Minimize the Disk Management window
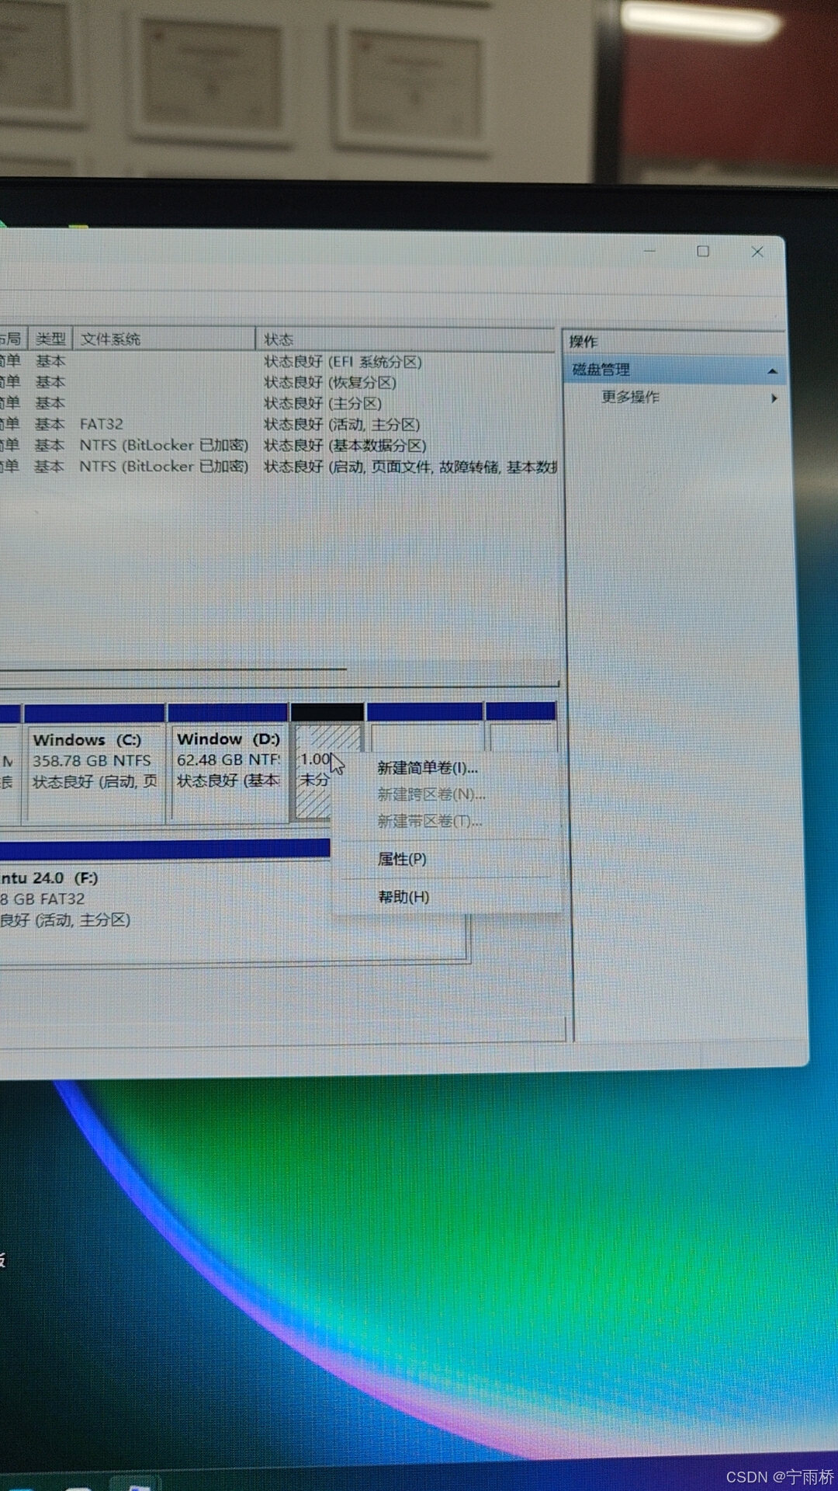The image size is (838, 1491). (x=650, y=252)
